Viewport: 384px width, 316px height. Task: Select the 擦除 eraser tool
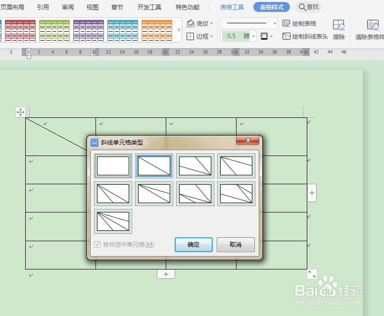[x=339, y=30]
